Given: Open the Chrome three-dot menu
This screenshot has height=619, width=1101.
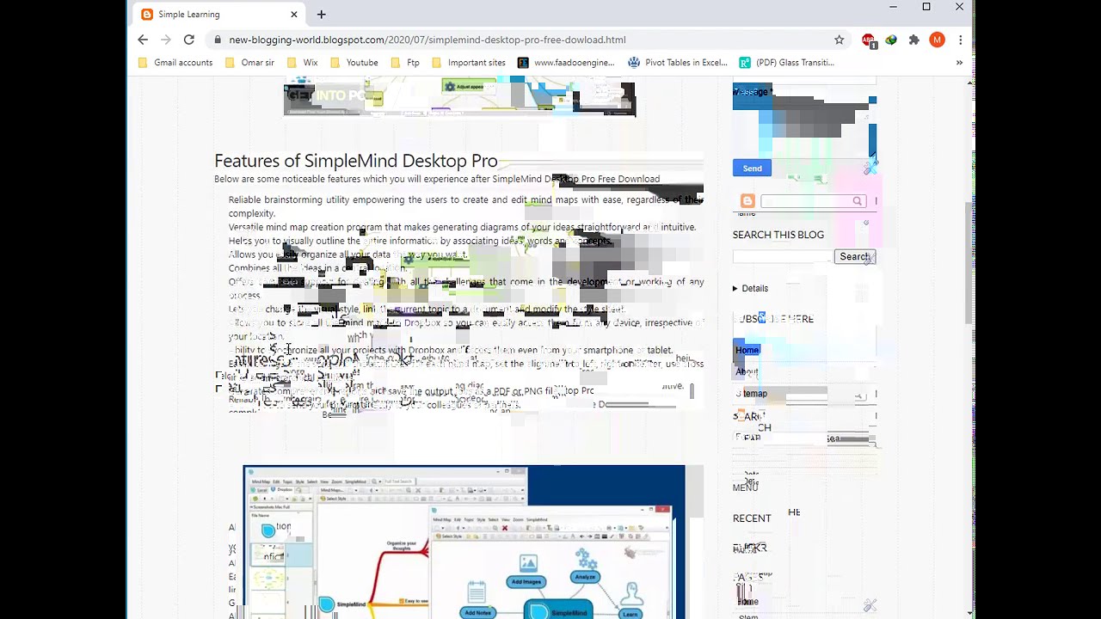Looking at the screenshot, I should (960, 40).
